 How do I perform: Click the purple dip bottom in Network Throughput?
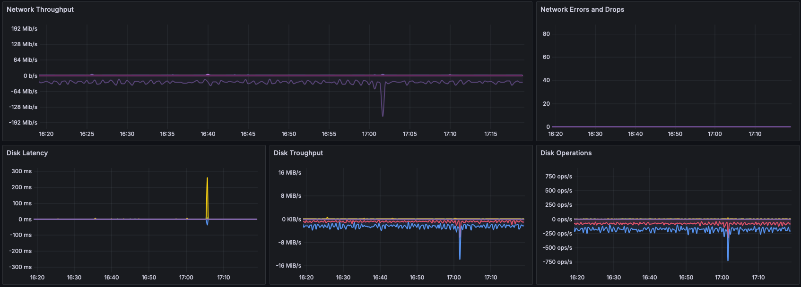(x=383, y=115)
